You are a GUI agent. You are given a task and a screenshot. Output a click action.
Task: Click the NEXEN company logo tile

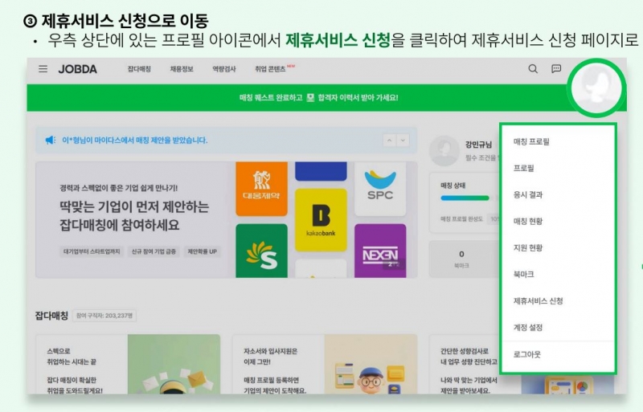(x=380, y=251)
